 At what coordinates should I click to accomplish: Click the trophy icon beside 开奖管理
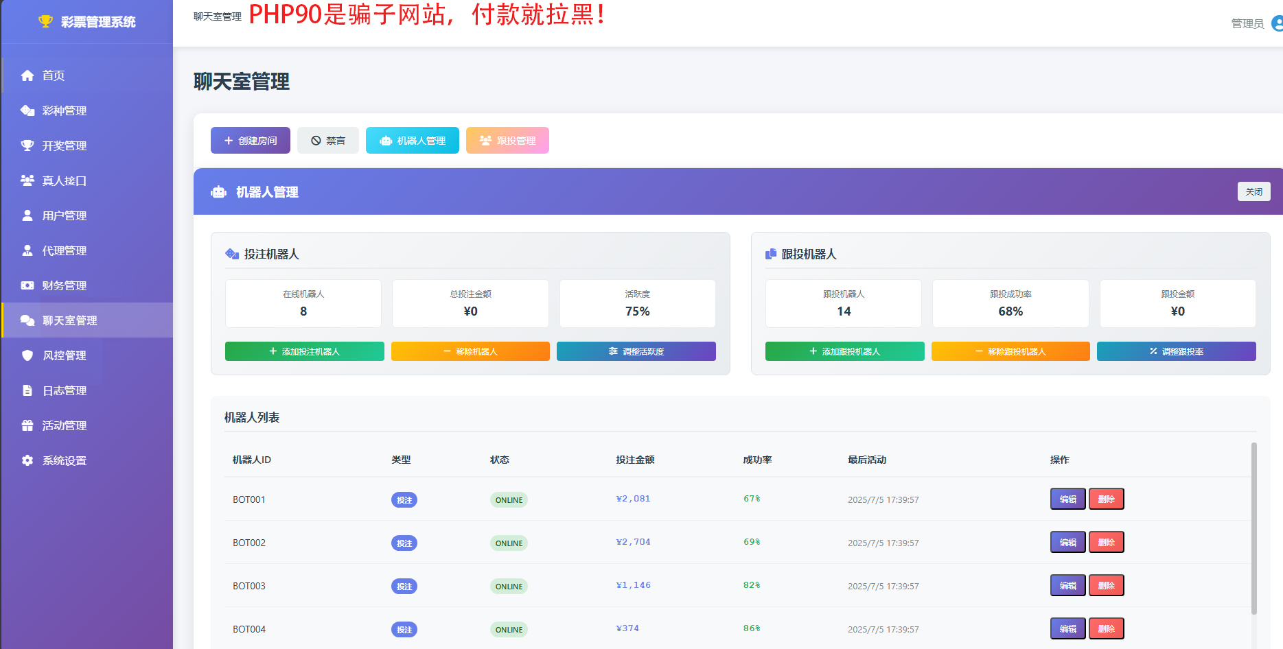tap(27, 145)
